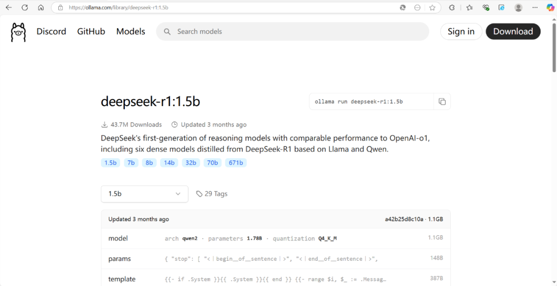
Task: Click the browser sidebar icon beside the heart
Action: (502, 7)
